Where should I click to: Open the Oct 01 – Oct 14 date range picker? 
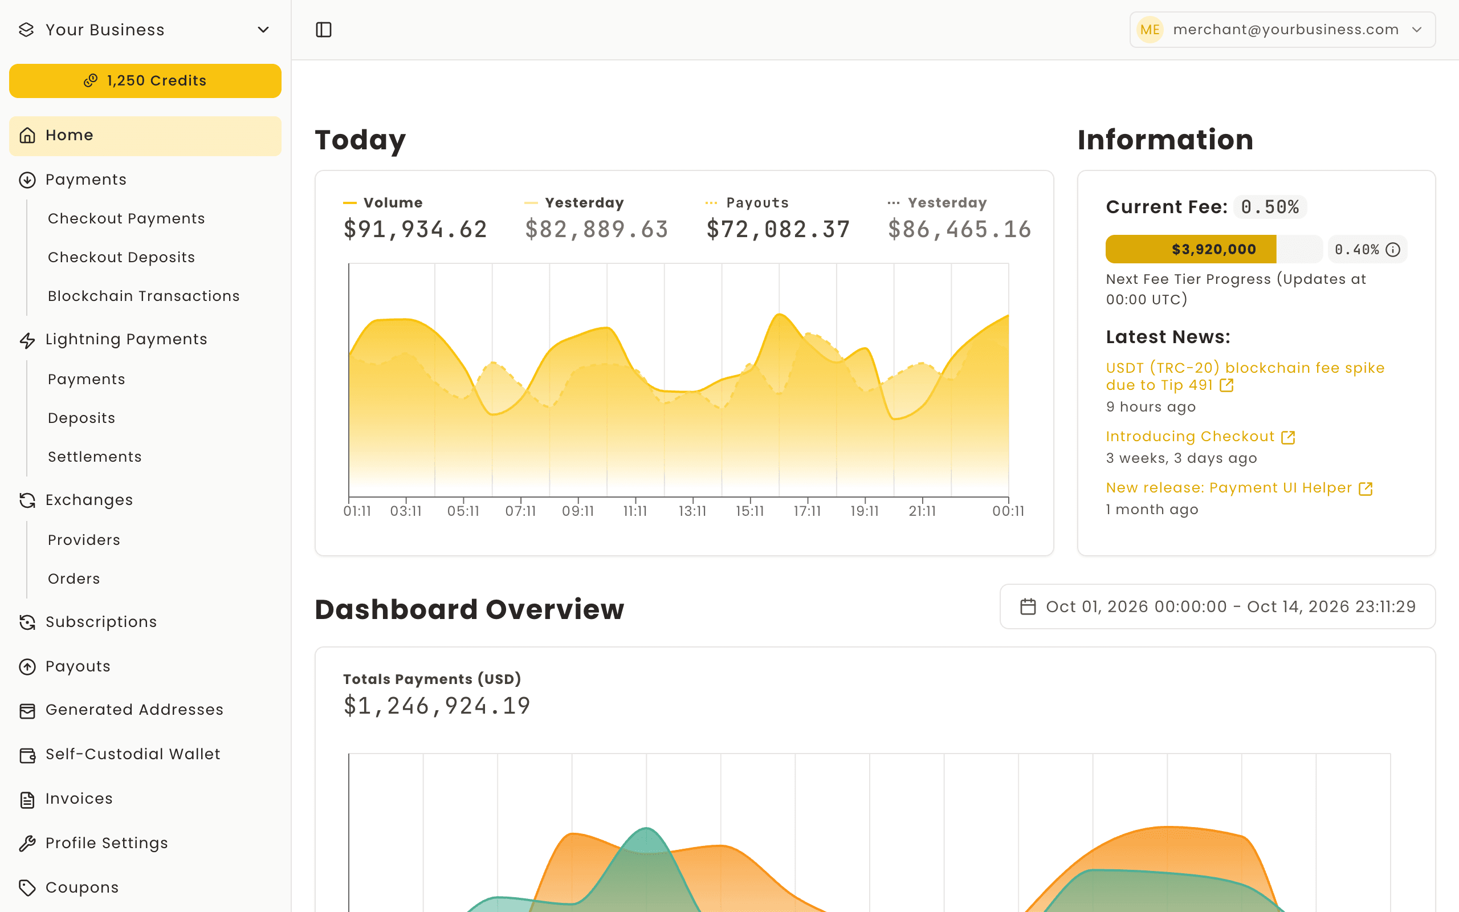[1217, 606]
